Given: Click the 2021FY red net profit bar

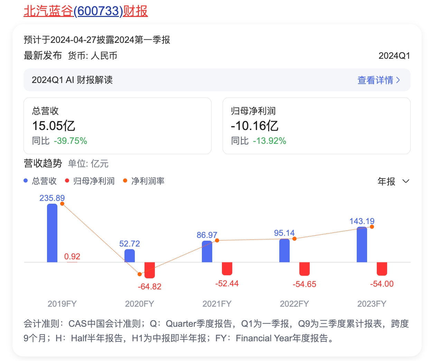Looking at the screenshot, I should point(227,269).
